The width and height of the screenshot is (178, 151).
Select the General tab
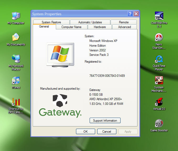click(44, 26)
